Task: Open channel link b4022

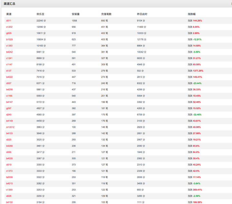Action: [9, 77]
